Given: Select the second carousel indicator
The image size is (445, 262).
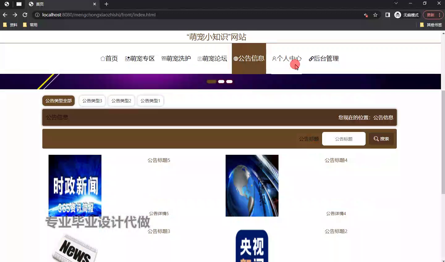Looking at the screenshot, I should click(221, 82).
